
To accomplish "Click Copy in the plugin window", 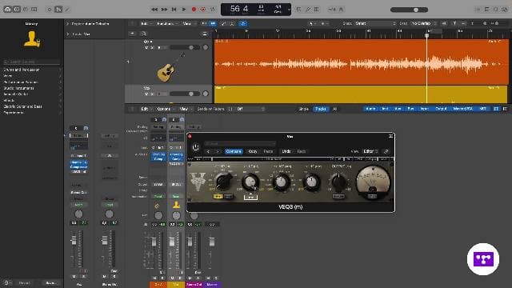I will click(x=253, y=151).
